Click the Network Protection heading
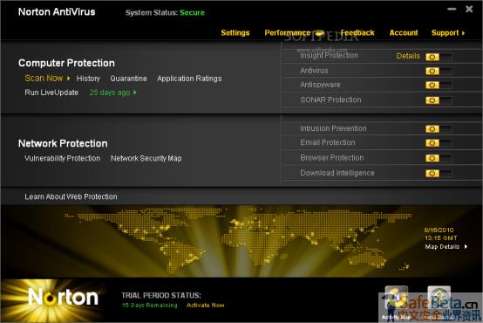Image resolution: width=483 pixels, height=323 pixels. point(63,143)
